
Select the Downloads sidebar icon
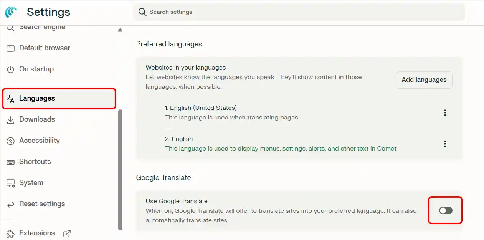coord(11,119)
